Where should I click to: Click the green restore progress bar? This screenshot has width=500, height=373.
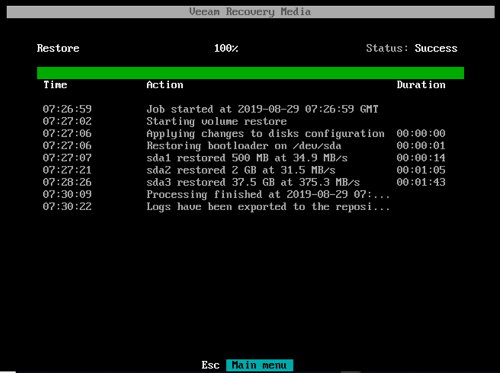coord(250,73)
